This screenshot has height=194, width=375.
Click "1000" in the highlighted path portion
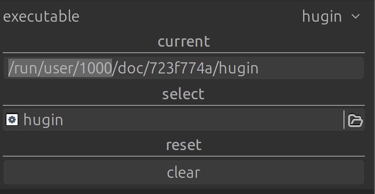point(95,68)
